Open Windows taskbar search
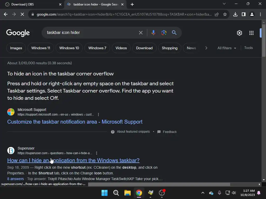Viewport: 266px width, 199px height. click(x=116, y=193)
